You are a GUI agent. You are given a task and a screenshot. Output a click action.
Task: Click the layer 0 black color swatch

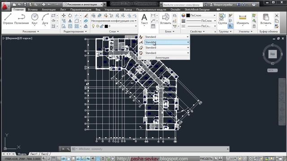106,26
